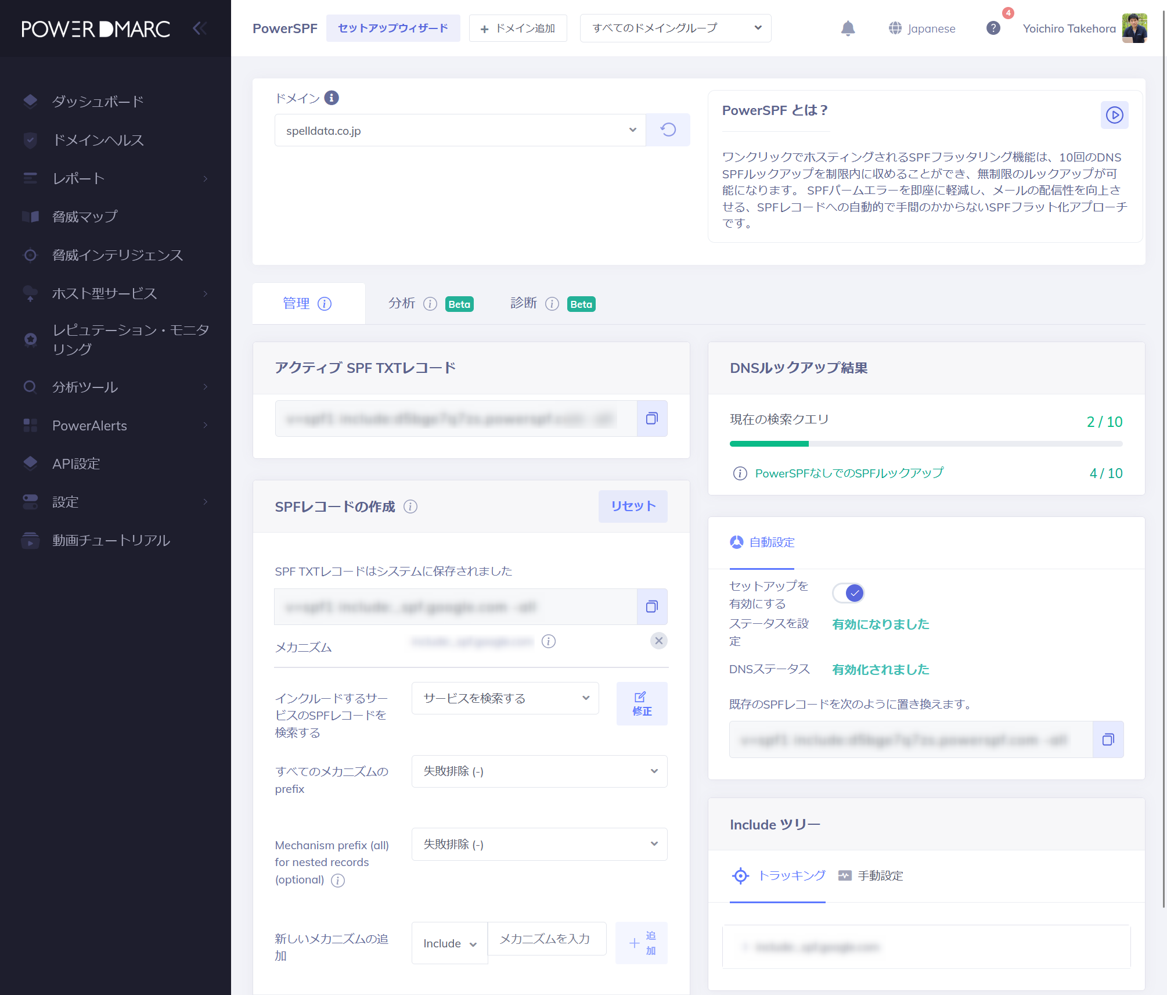1167x995 pixels.
Task: Open the Include mechanism type dropdown
Action: click(x=450, y=943)
